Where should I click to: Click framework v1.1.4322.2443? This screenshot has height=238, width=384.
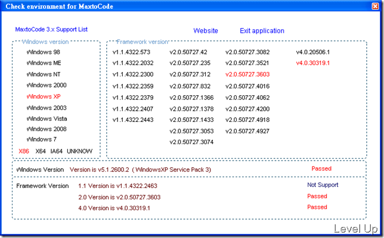coord(133,120)
